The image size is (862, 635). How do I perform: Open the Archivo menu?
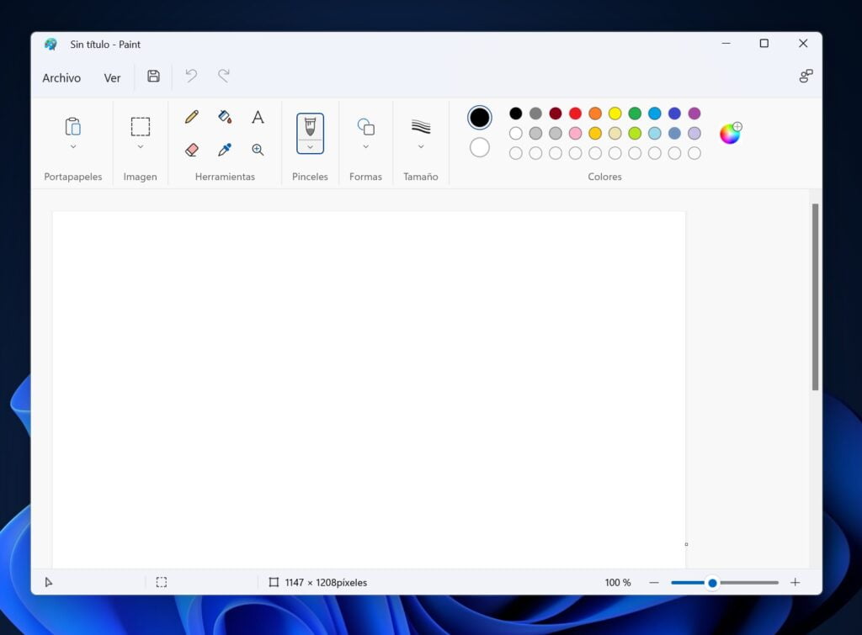(x=61, y=78)
